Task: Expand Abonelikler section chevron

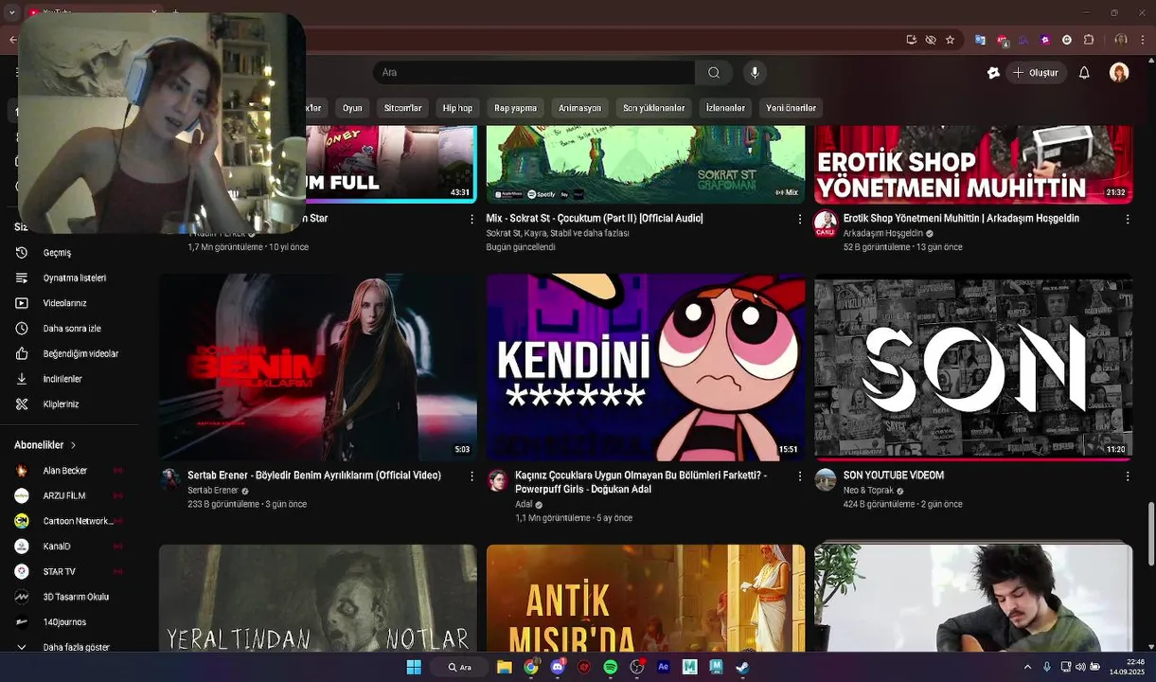Action: 73,445
